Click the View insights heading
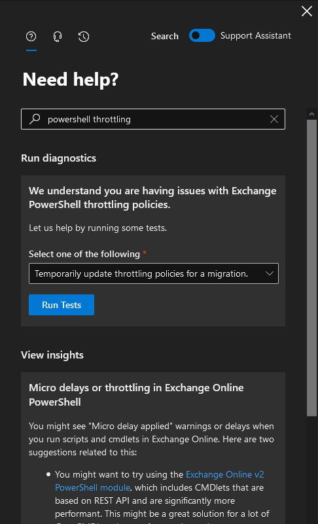Screen dimensions: 318x524 (x=52, y=355)
